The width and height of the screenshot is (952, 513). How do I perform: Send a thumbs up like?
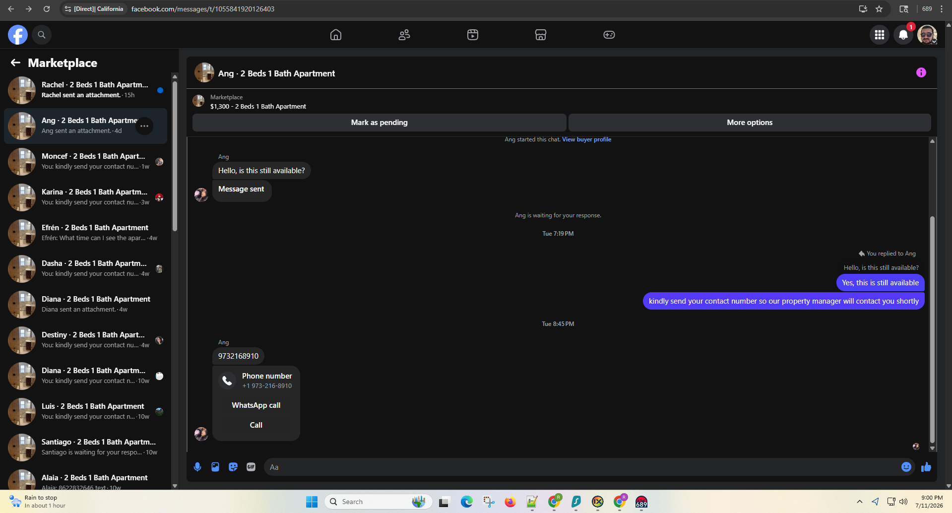tap(926, 467)
